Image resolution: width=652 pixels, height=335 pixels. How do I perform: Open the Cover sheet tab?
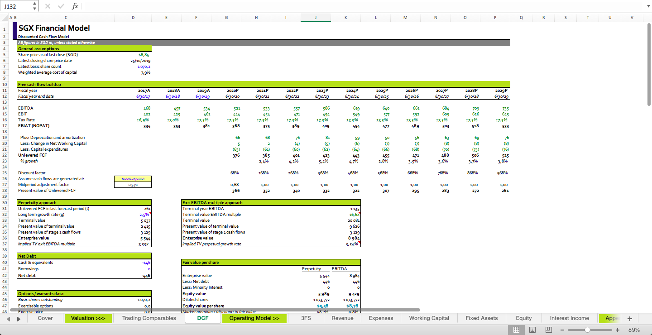[45, 318]
